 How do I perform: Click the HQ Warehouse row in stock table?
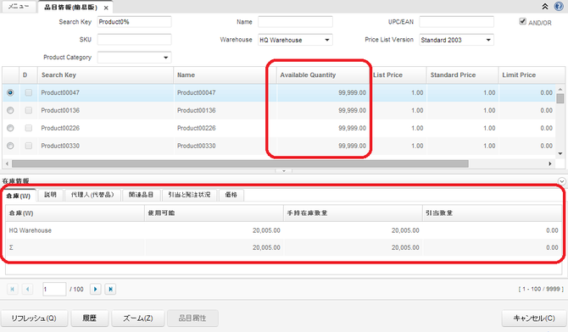(284, 230)
